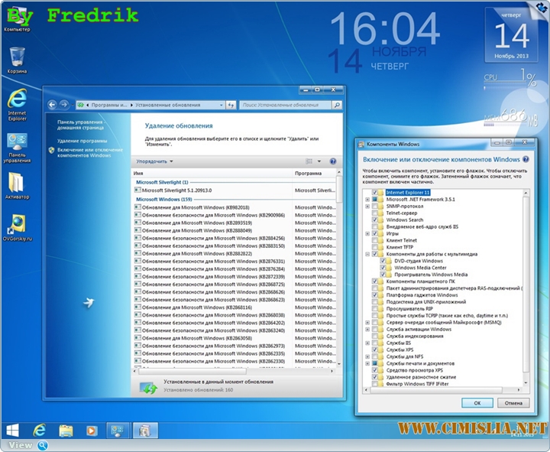Open Панель управления desktop shortcut
550x452 pixels.
pos(17,148)
